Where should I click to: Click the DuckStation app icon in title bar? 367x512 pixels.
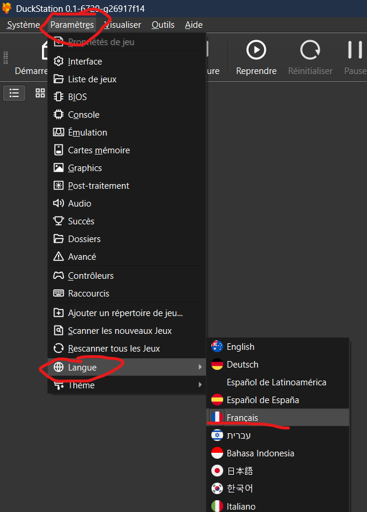7,8
